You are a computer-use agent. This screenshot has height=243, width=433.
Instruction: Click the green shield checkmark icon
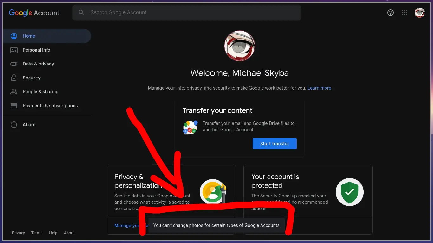pyautogui.click(x=350, y=192)
